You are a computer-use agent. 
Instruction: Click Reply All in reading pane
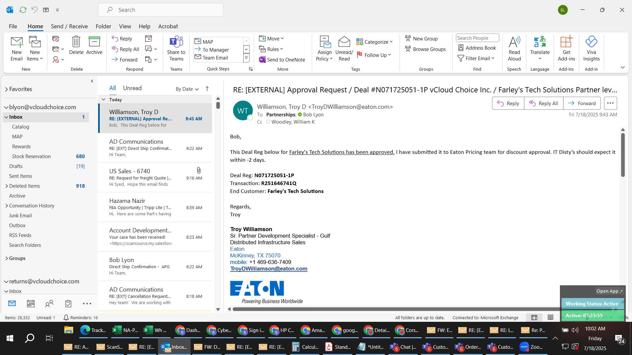tap(543, 103)
